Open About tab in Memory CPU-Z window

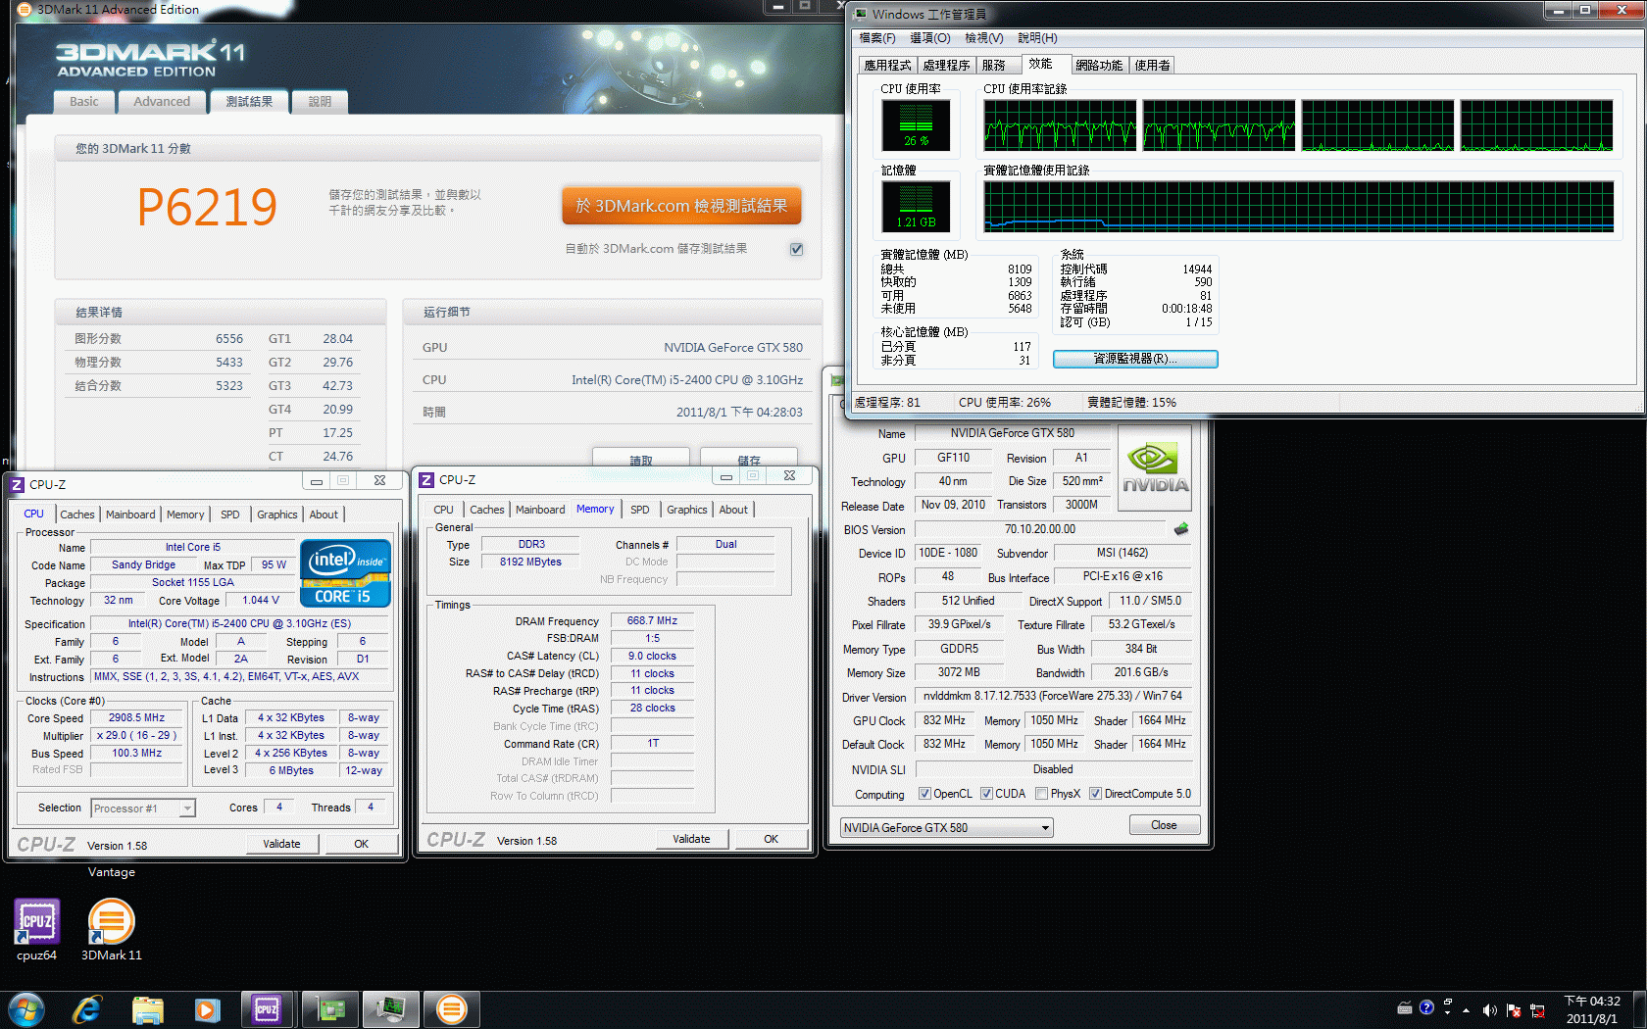[x=733, y=510]
